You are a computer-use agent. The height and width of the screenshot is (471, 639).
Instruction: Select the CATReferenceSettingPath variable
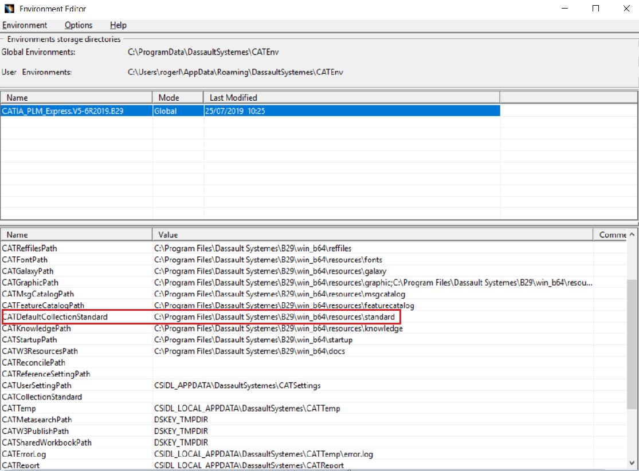click(46, 374)
